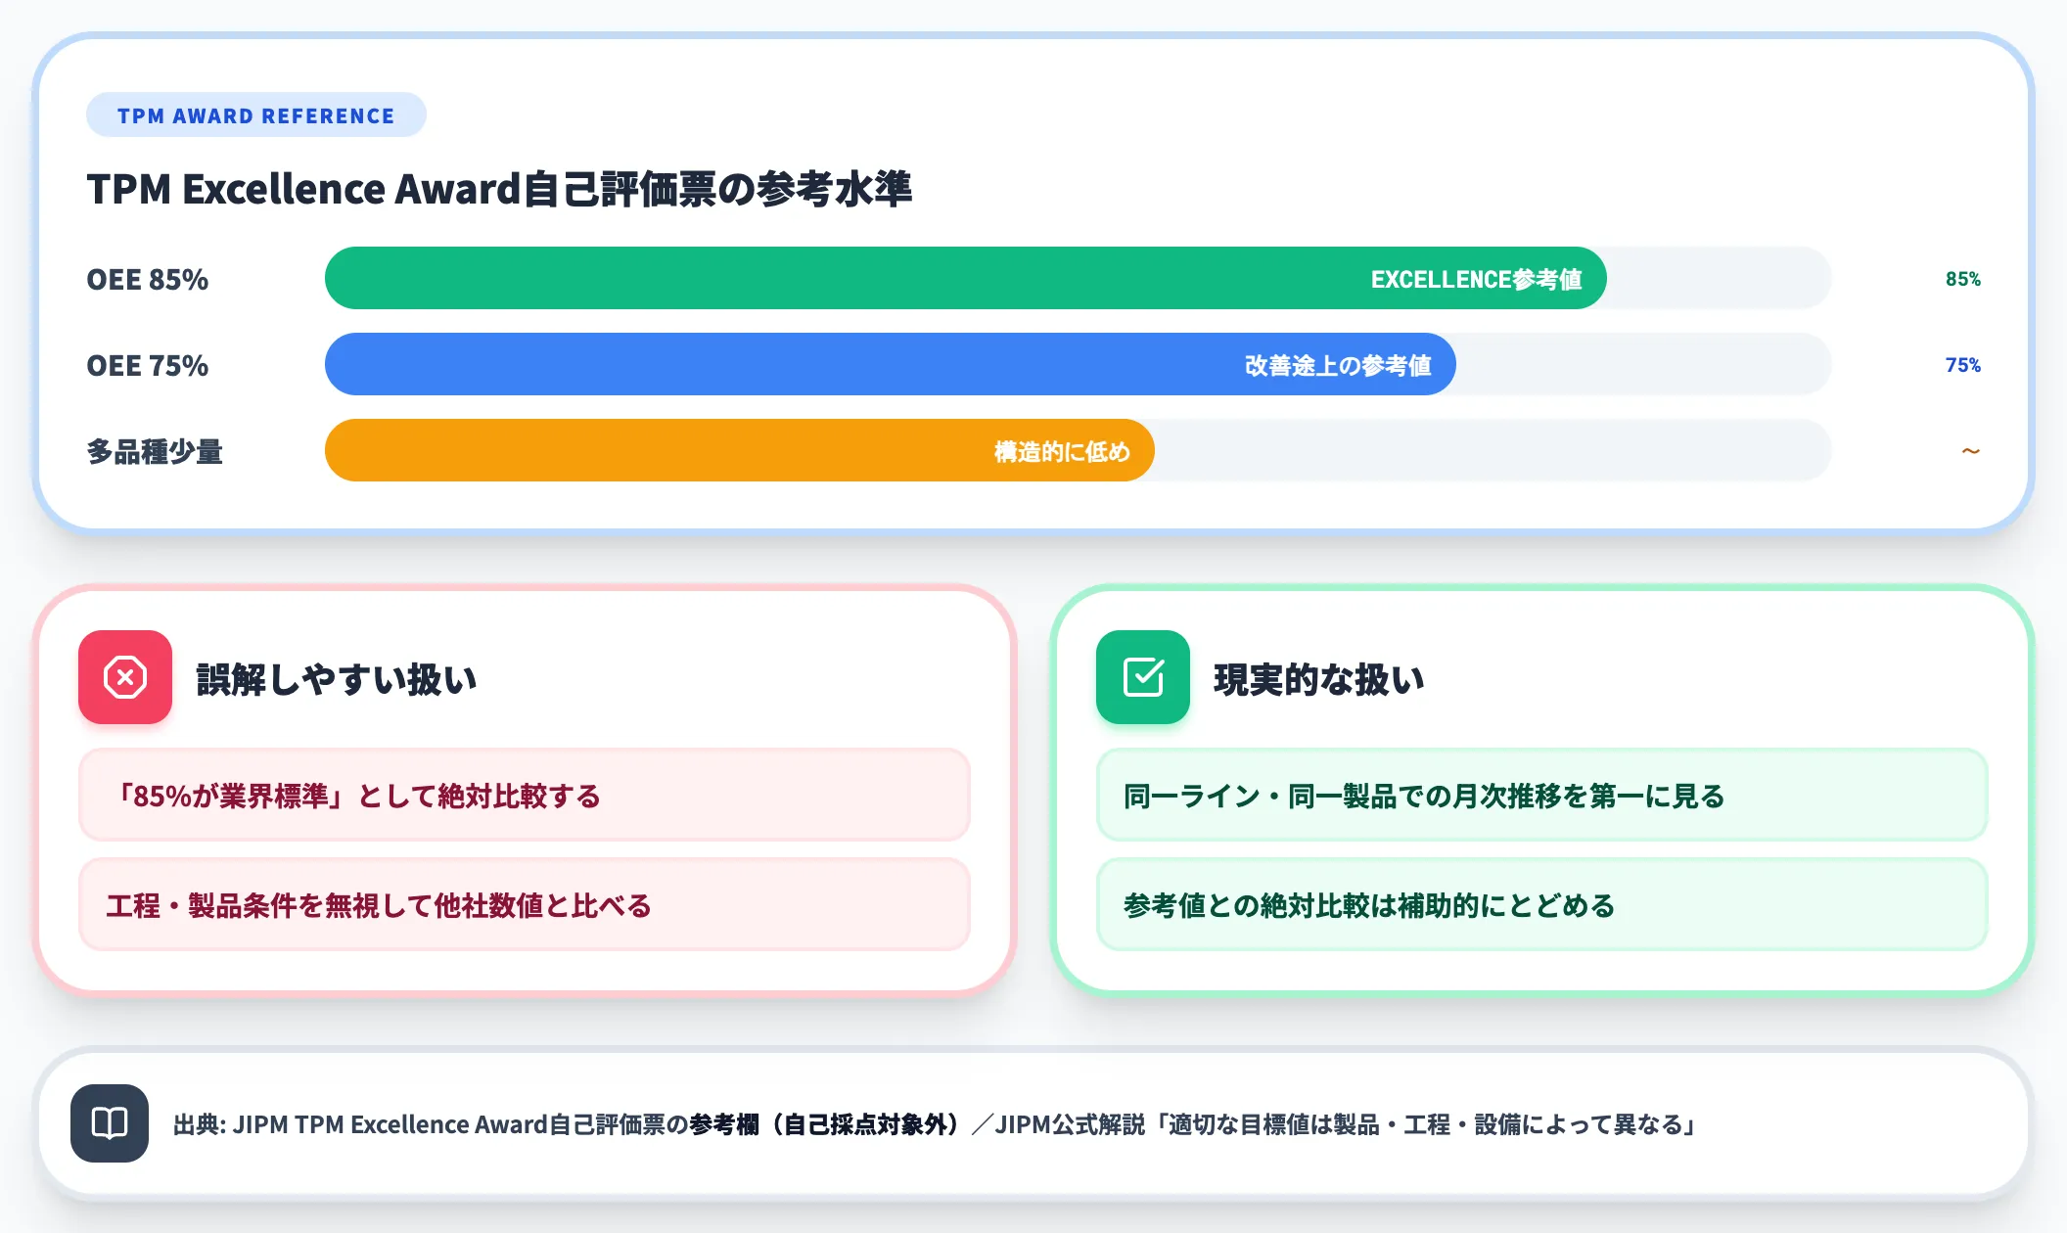
Task: Click the 多品種少量 row label
Action: (155, 452)
